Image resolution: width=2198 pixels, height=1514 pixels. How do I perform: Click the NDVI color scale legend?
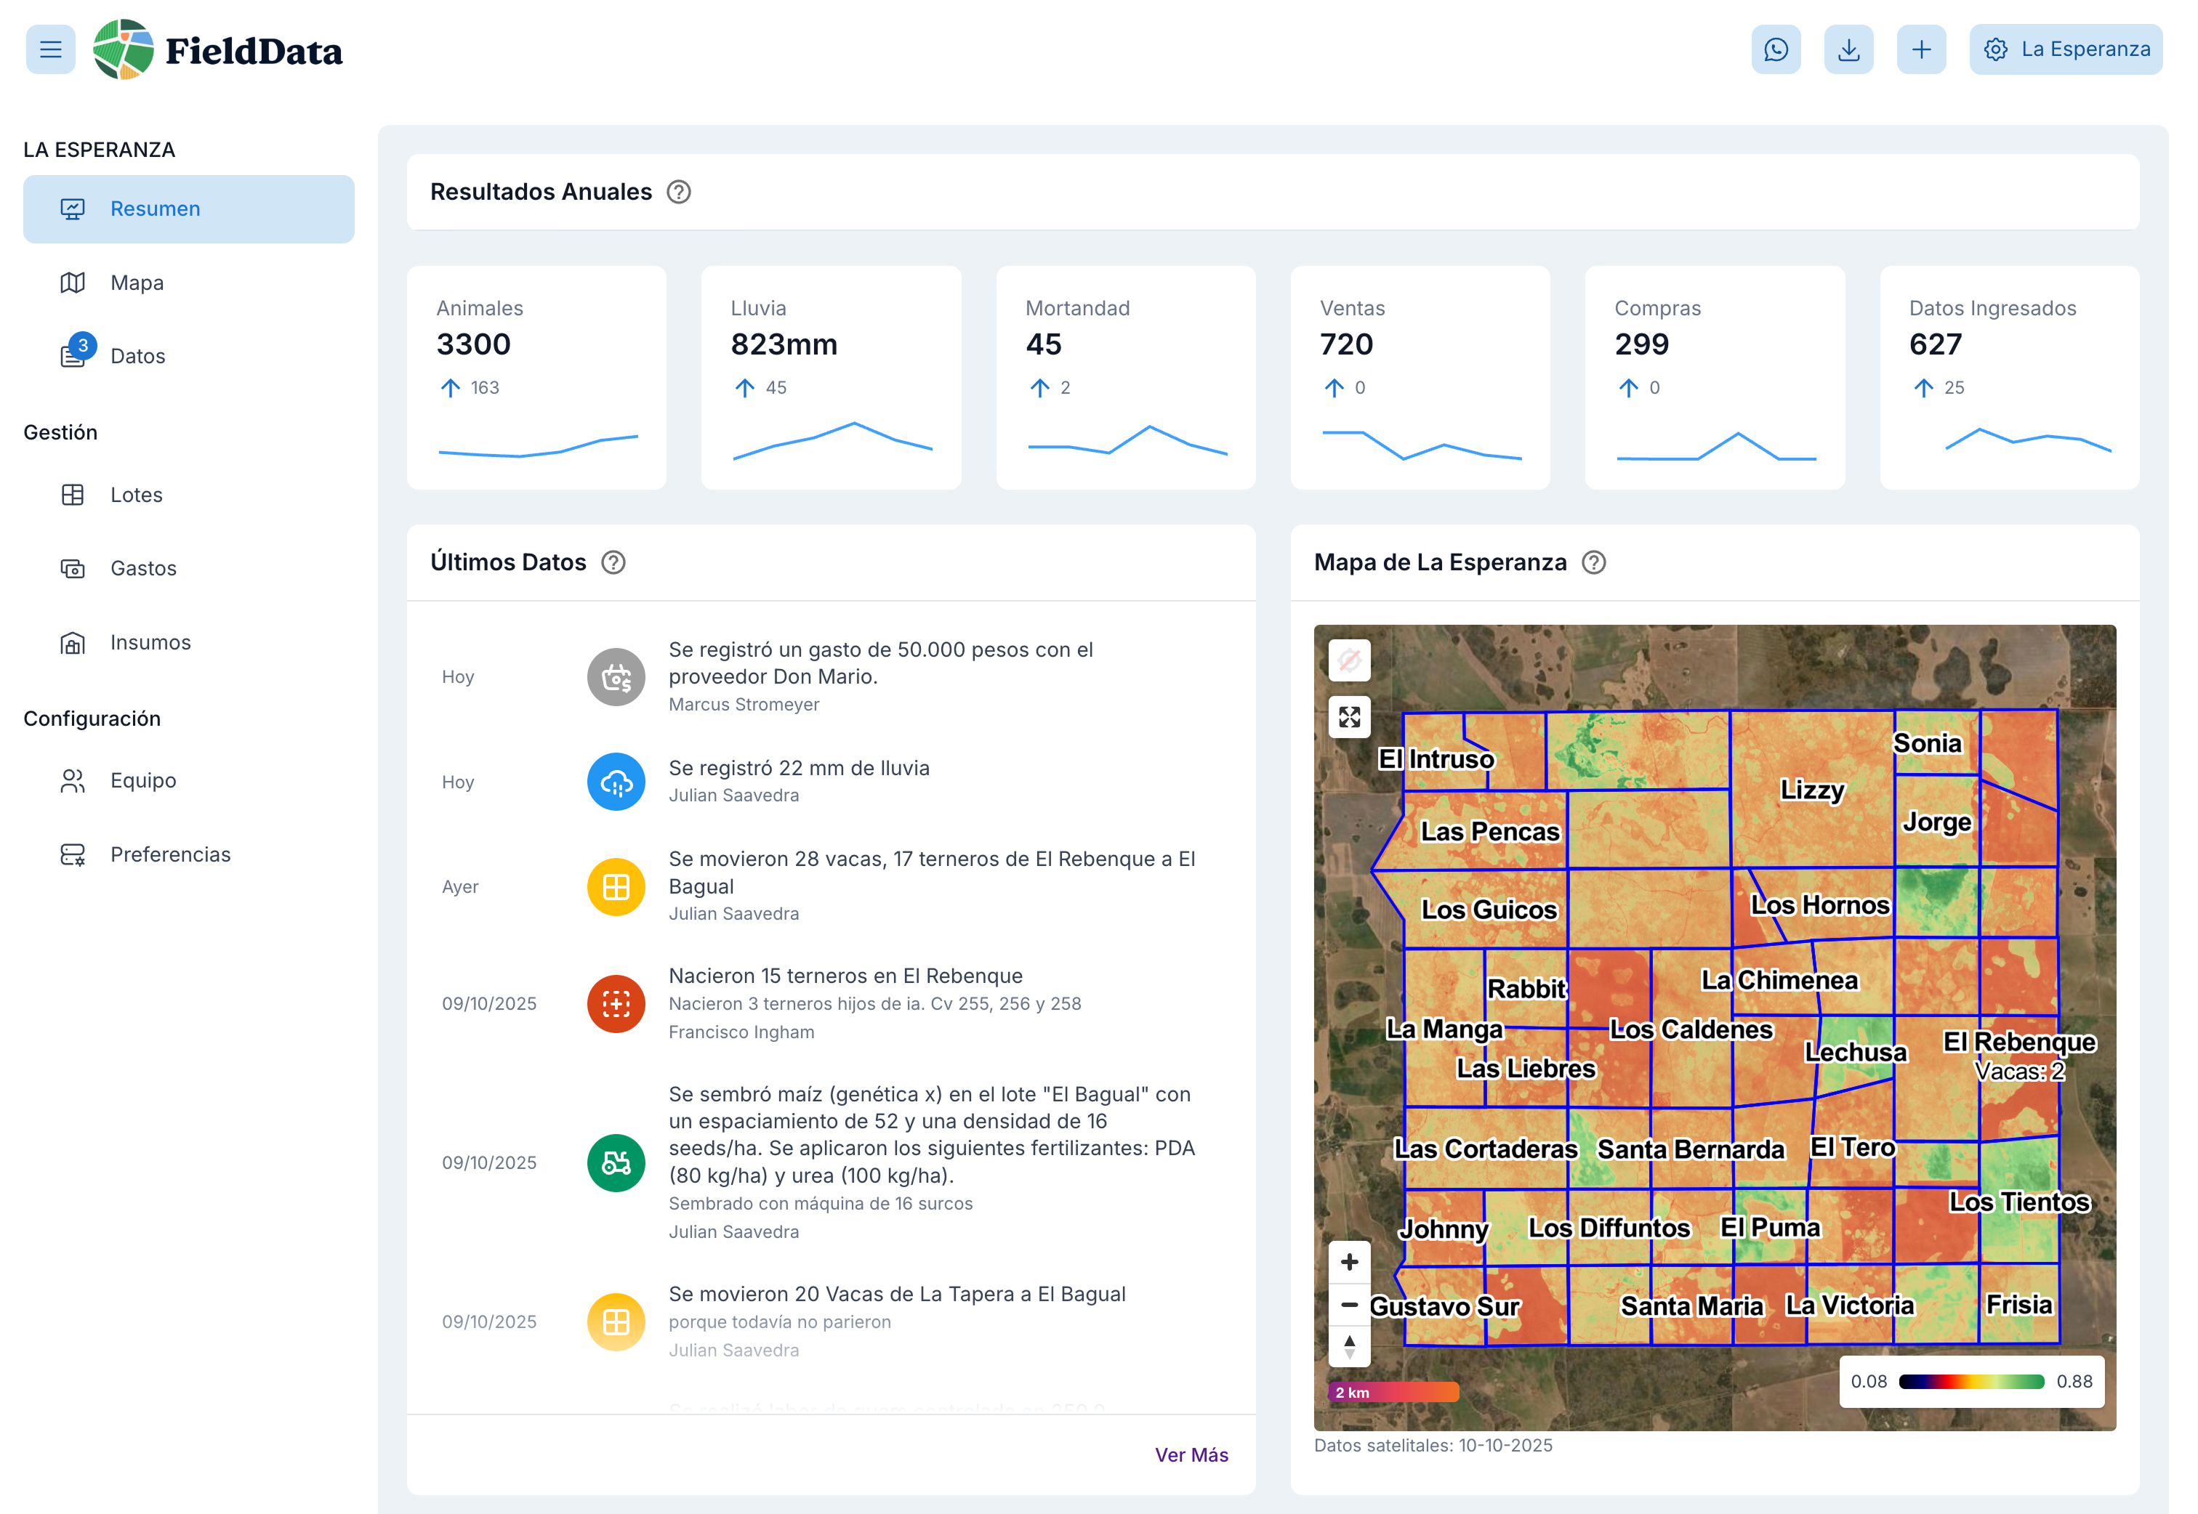pyautogui.click(x=1970, y=1381)
